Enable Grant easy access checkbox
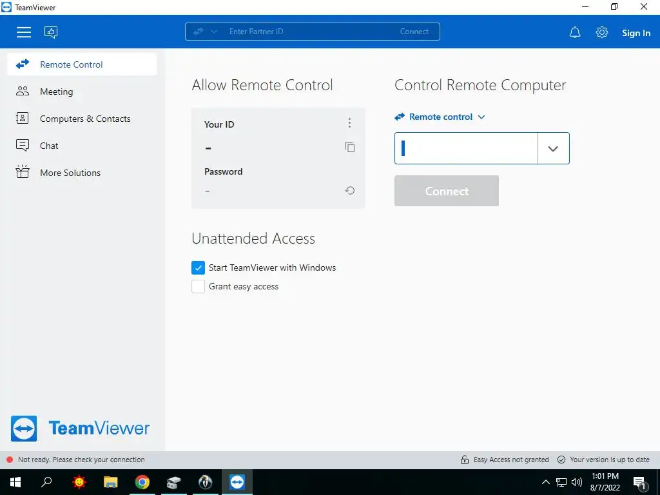Screen dimensions: 660x495 [x=199, y=287]
